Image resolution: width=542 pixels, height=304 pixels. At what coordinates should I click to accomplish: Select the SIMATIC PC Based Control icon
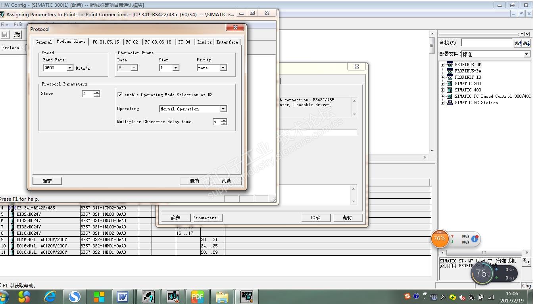click(450, 96)
